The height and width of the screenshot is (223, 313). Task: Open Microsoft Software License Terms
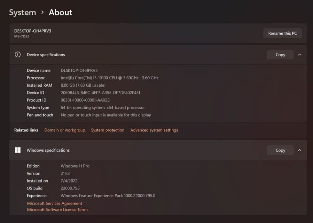pyautogui.click(x=58, y=210)
